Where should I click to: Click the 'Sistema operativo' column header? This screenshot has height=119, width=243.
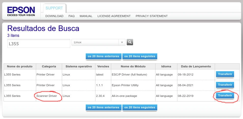[79, 66]
